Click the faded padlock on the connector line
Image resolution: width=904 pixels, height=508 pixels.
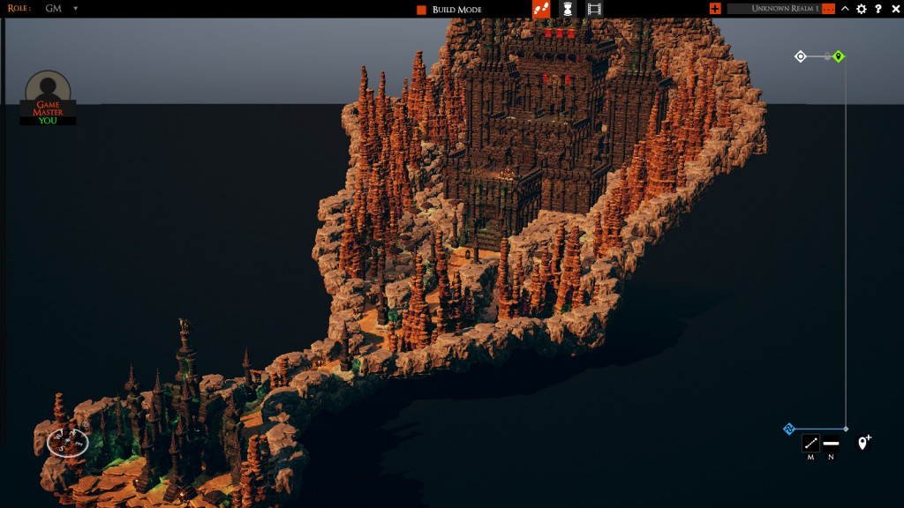(827, 56)
